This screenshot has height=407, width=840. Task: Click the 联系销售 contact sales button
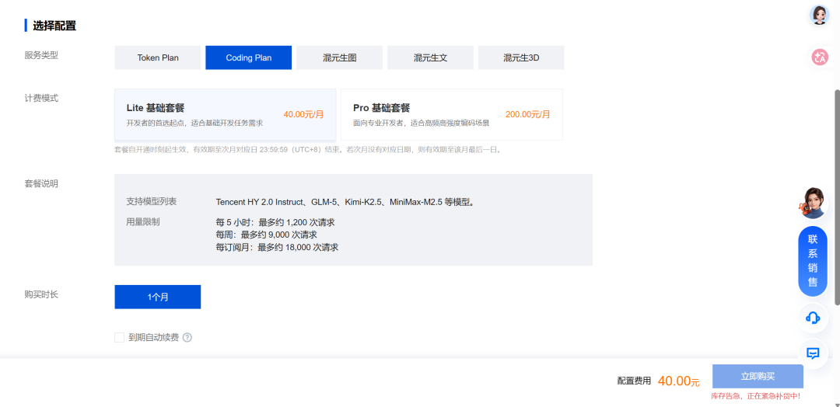[x=813, y=262]
